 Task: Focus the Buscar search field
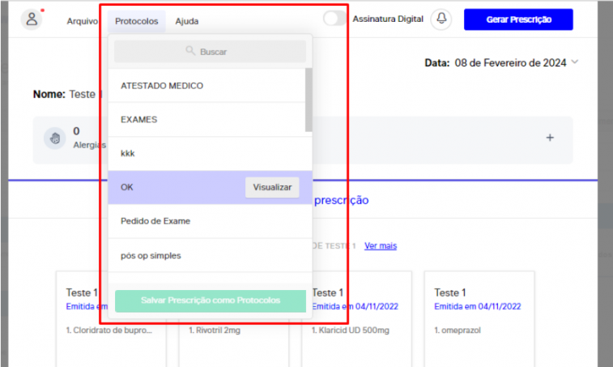(x=211, y=51)
